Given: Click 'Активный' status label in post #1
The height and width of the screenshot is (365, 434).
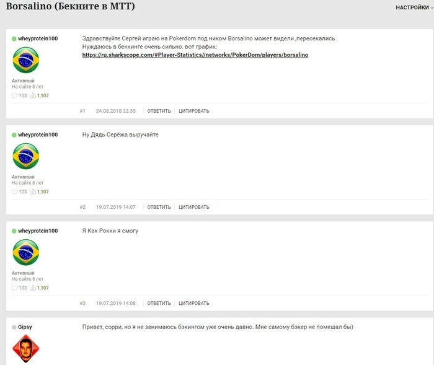Looking at the screenshot, I should click(23, 81).
